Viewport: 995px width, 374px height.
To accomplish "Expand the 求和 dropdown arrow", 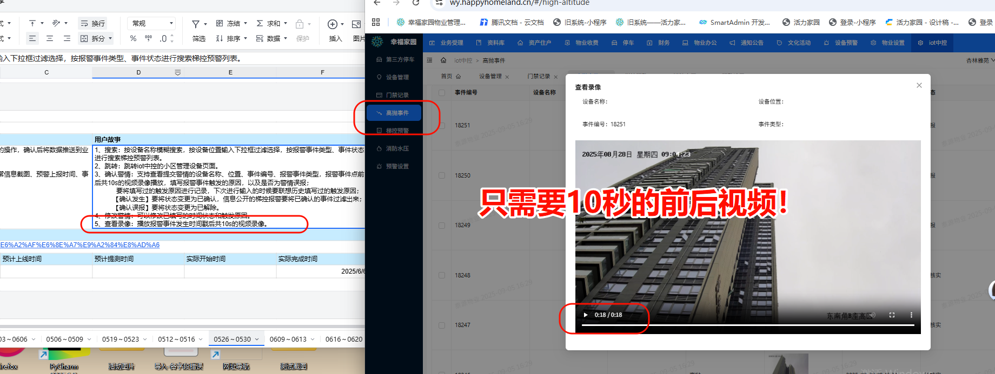I will tap(286, 23).
